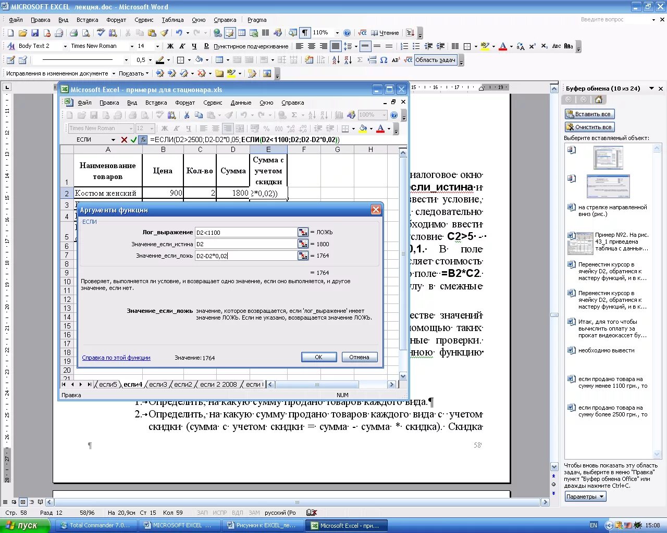Click the Columns icon in standard toolbar

pyautogui.click(x=266, y=33)
